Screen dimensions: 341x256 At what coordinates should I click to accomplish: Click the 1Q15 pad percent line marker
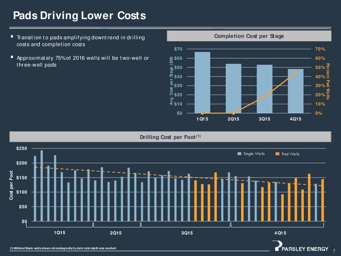click(x=202, y=113)
